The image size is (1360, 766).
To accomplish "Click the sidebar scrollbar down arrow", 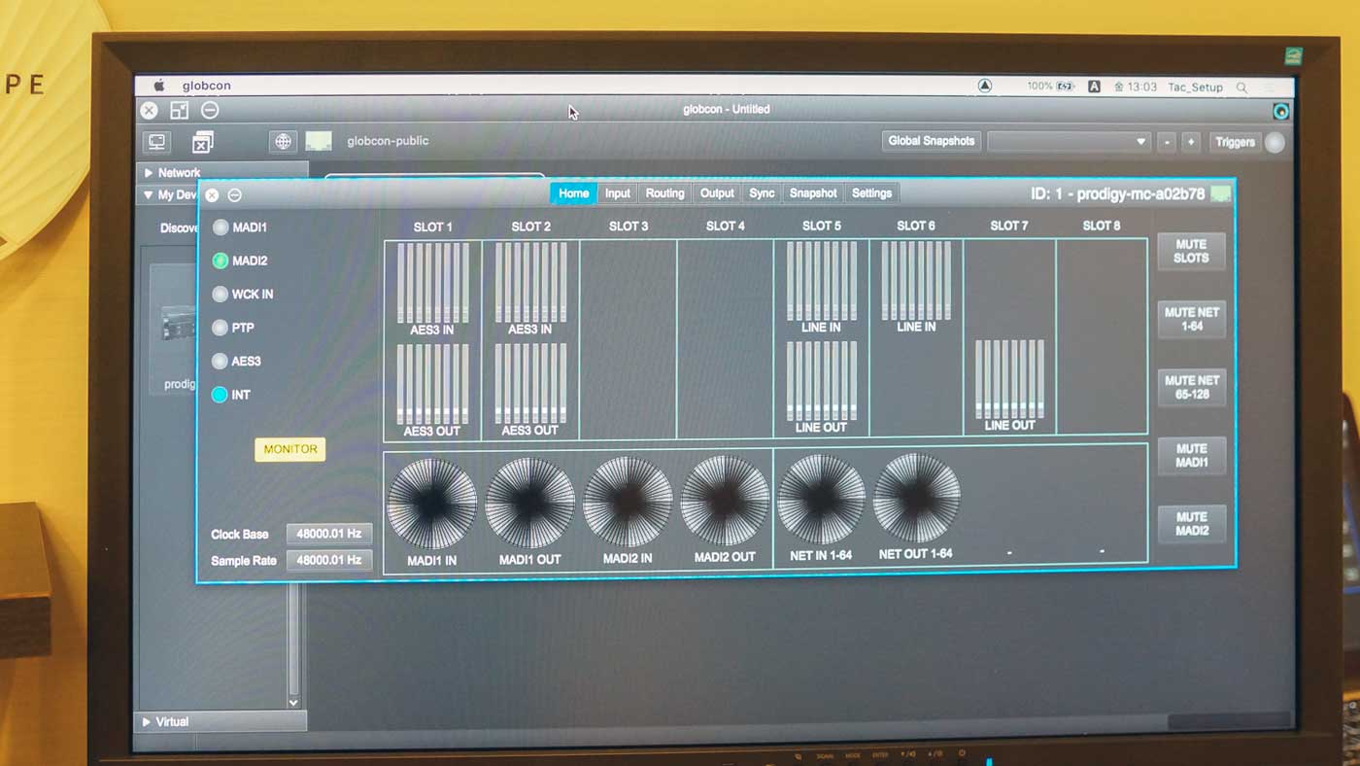I will coord(293,702).
